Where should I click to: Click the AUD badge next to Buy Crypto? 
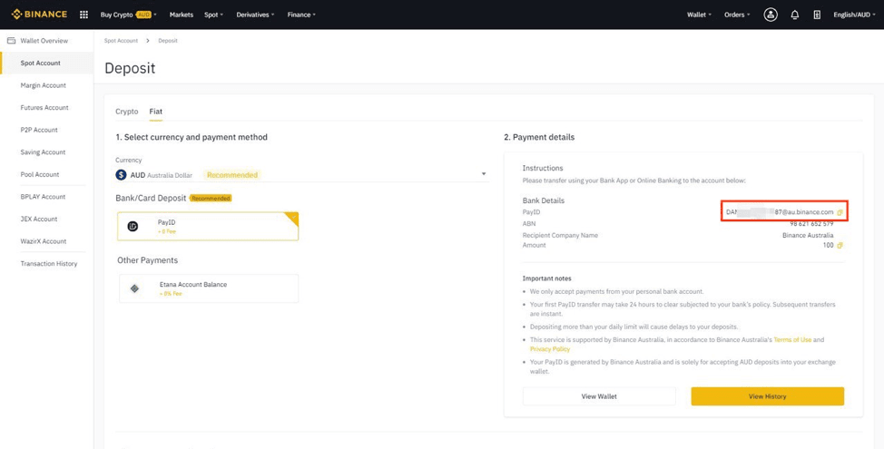144,15
